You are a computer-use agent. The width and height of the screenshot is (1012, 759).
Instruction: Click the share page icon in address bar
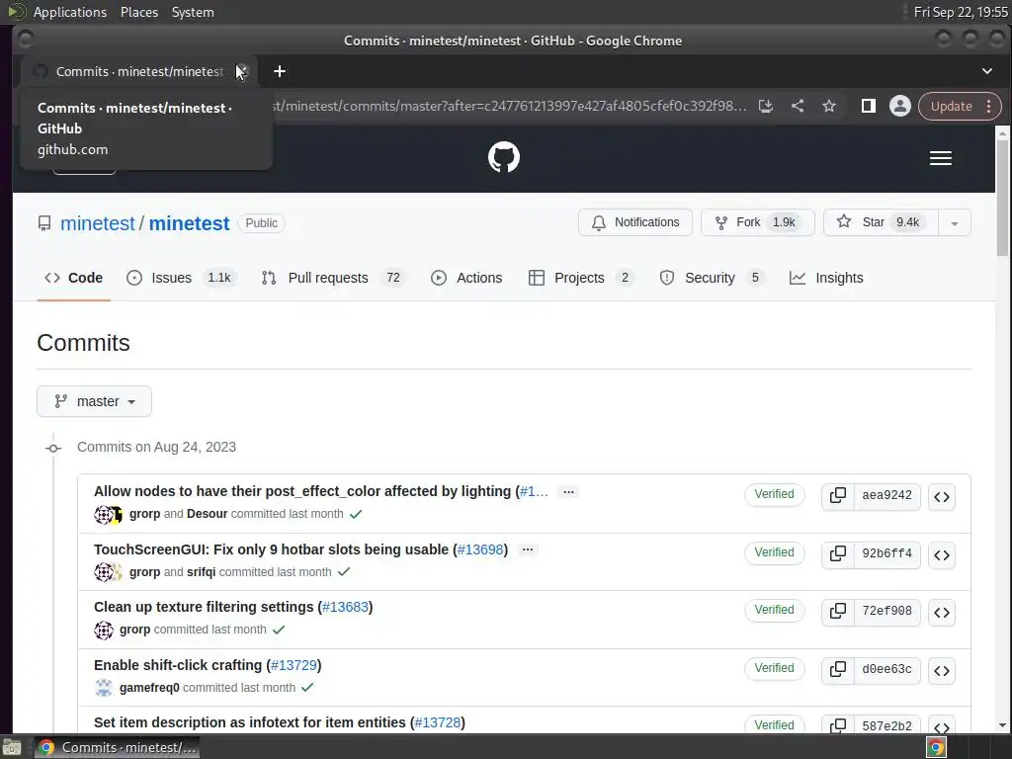tap(798, 106)
